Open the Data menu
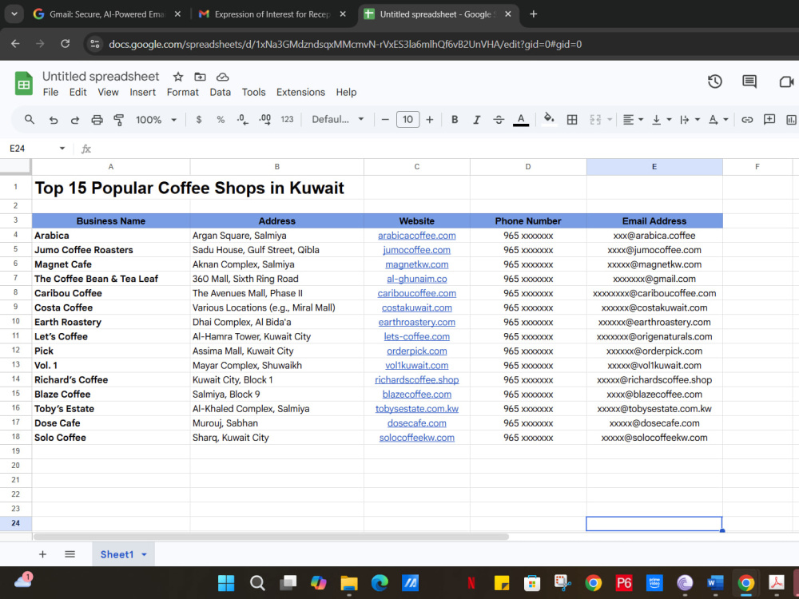Viewport: 799px width, 599px height. (221, 92)
